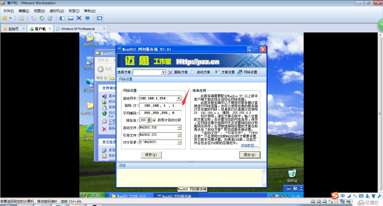Click the 子网掩码 field

[160, 113]
